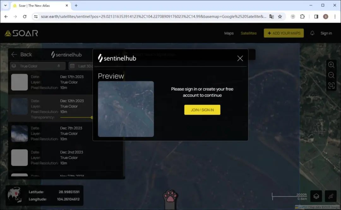The width and height of the screenshot is (341, 210).
Task: Open a new browser tab
Action: point(76,5)
